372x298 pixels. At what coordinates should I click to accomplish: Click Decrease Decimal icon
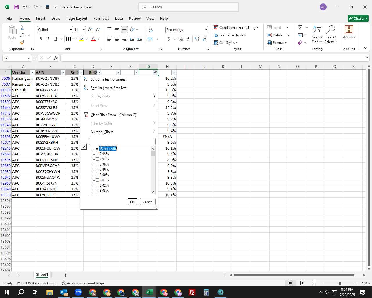pos(204,39)
